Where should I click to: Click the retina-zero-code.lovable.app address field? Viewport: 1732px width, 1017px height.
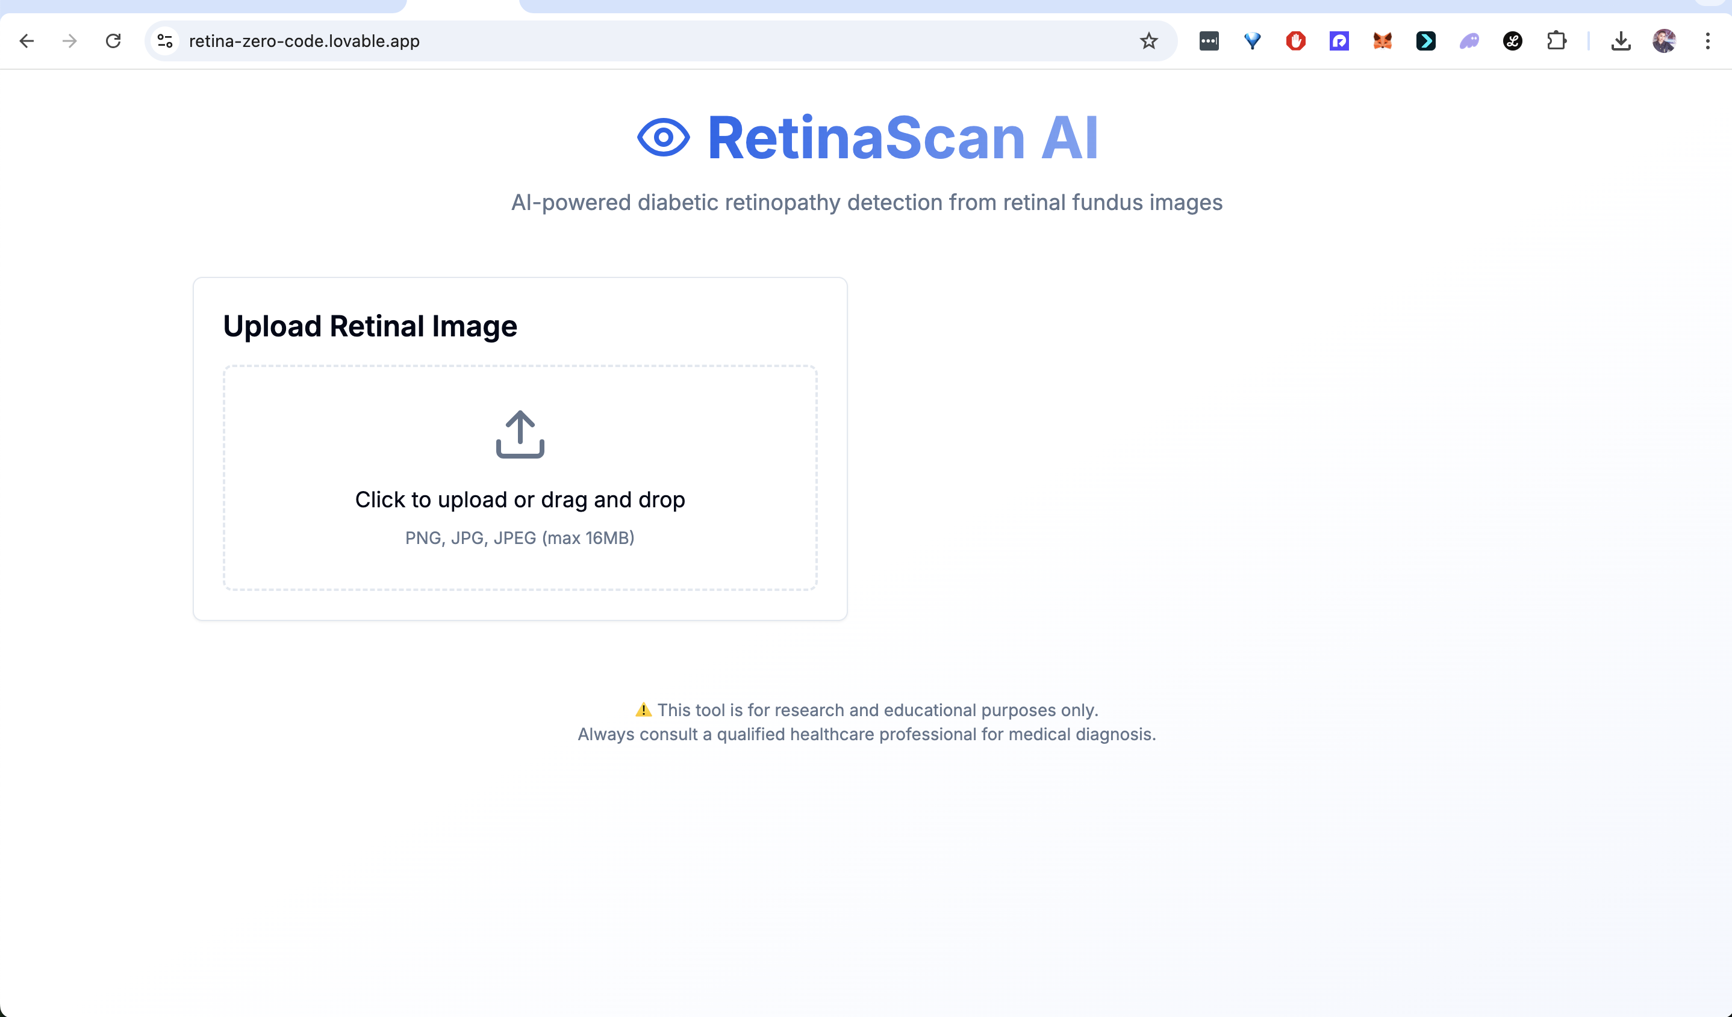pyautogui.click(x=304, y=41)
